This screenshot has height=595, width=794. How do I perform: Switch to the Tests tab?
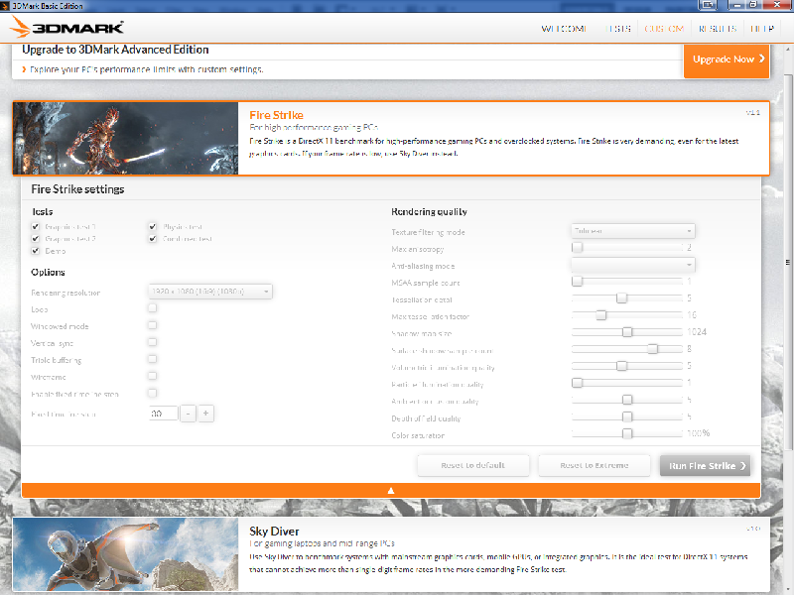618,29
